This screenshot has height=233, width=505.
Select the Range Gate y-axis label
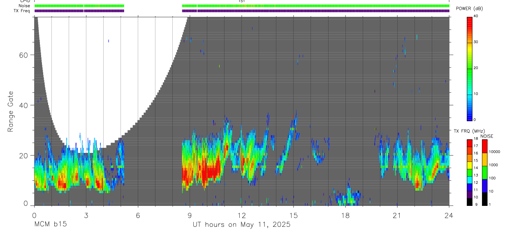pyautogui.click(x=11, y=111)
